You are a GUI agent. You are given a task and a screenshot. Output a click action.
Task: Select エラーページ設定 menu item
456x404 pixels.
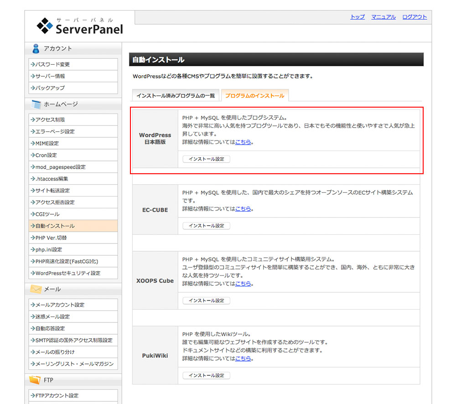(73, 131)
